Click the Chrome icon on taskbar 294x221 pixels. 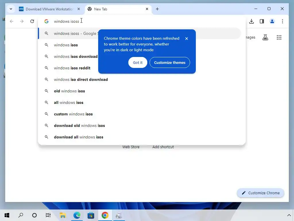tap(105, 215)
